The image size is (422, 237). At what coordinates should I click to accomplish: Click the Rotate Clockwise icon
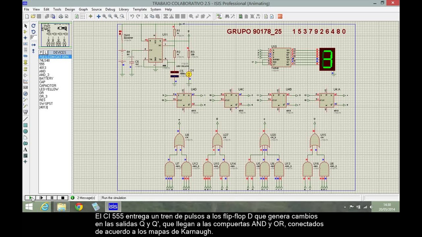pyautogui.click(x=33, y=26)
